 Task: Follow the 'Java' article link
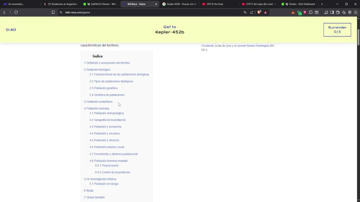click(x=228, y=46)
